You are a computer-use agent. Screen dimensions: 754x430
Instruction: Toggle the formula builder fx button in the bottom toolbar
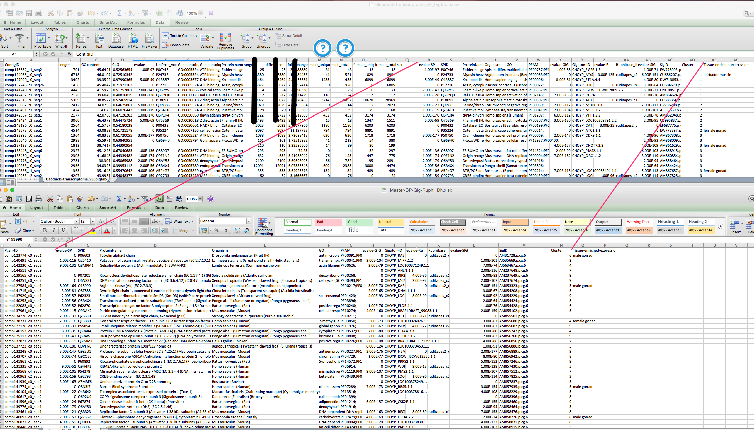[159, 199]
